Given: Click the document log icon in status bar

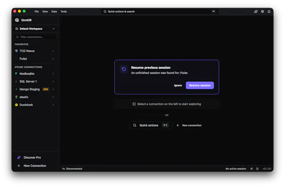Looking at the screenshot, I should click(258, 169).
